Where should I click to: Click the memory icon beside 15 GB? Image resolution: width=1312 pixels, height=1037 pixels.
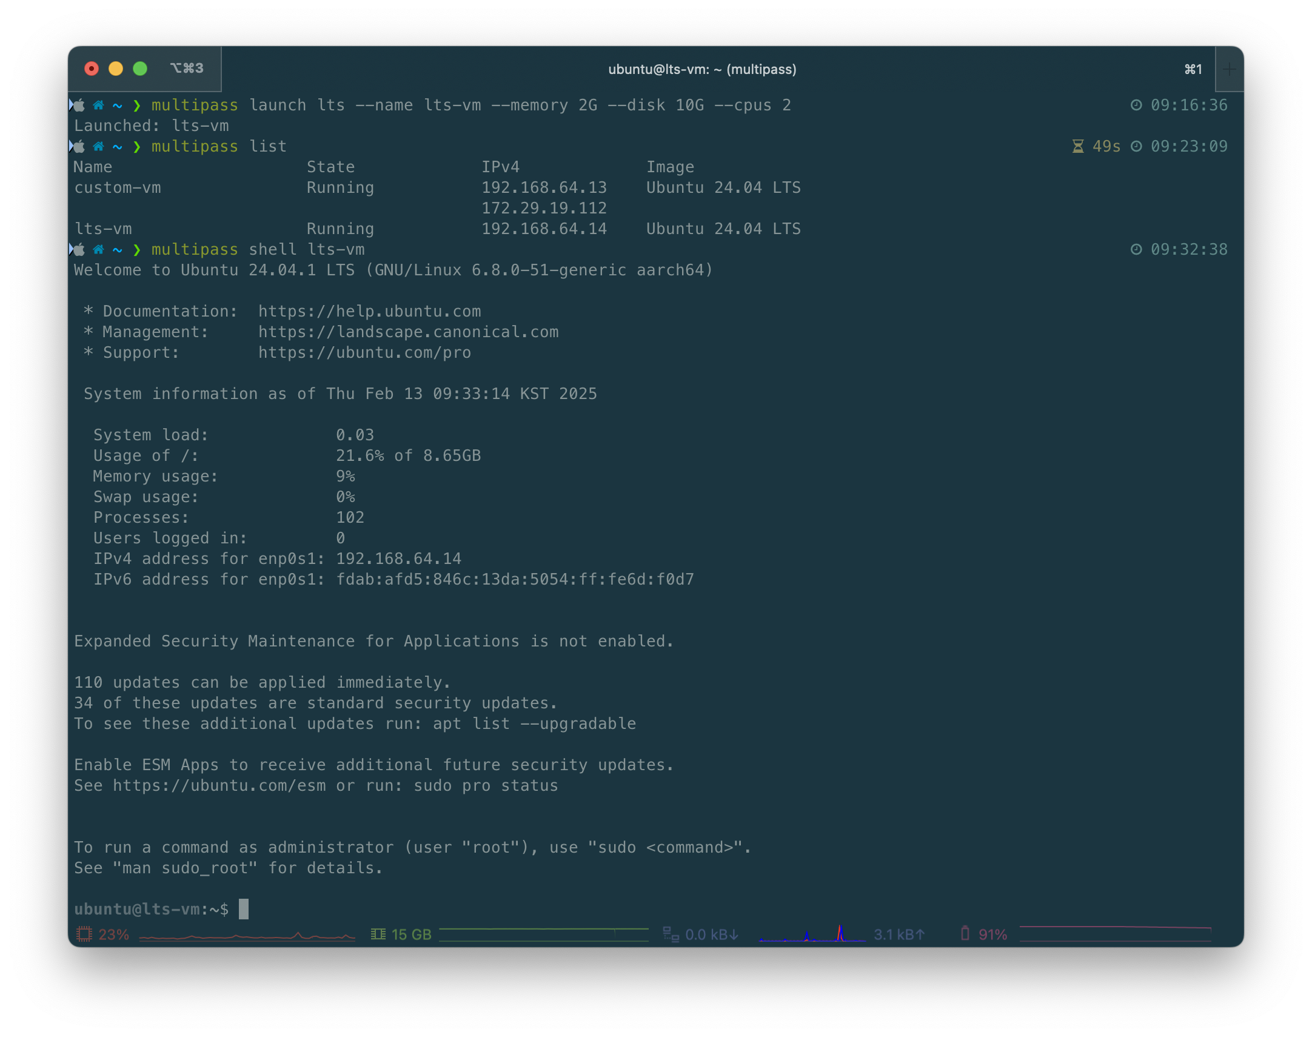pyautogui.click(x=378, y=934)
